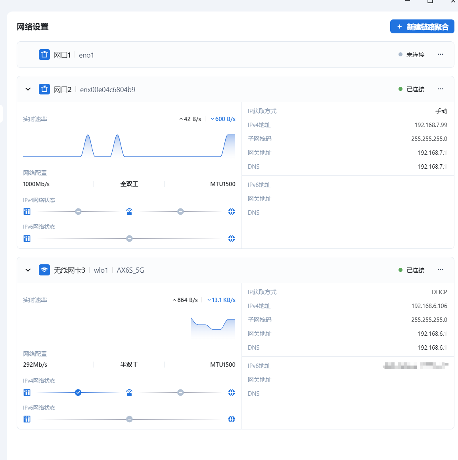Viewport: 458px width, 460px height.
Task: Click the 292Mb/s link speed value
Action: coord(35,365)
